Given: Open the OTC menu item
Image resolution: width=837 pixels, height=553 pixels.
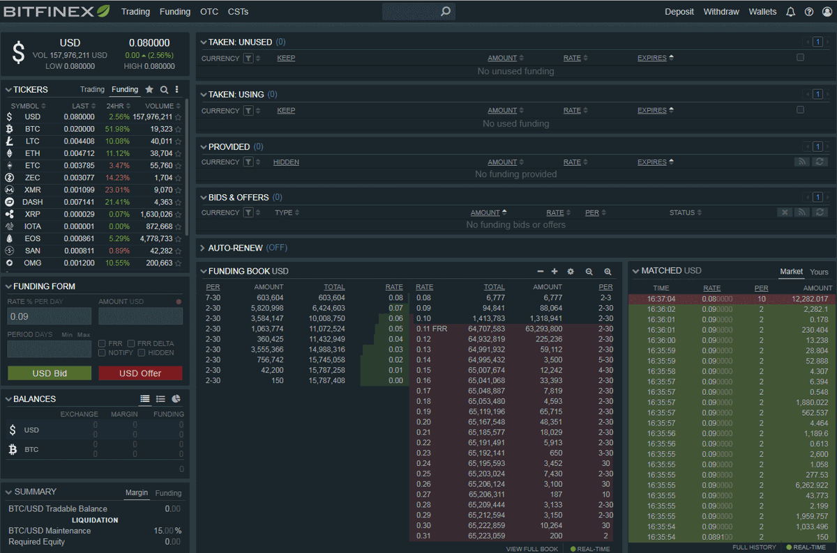Looking at the screenshot, I should coord(209,12).
